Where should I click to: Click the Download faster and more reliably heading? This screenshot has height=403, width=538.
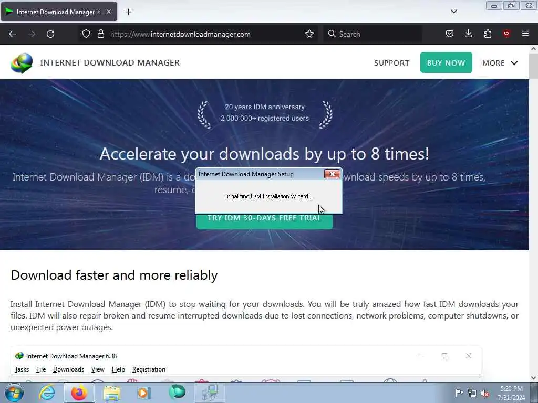[x=114, y=275]
